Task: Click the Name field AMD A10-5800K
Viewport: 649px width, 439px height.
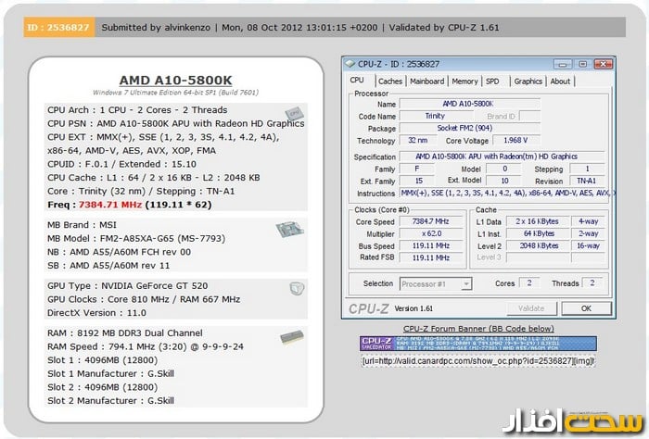Action: click(469, 104)
